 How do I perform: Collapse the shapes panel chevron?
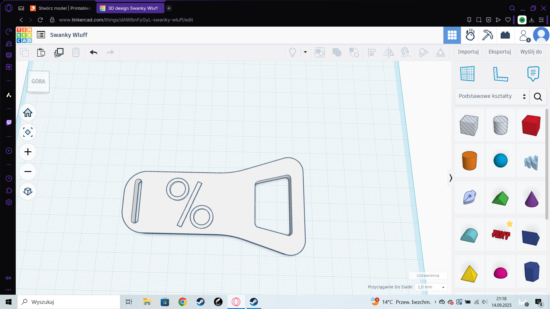pos(451,178)
